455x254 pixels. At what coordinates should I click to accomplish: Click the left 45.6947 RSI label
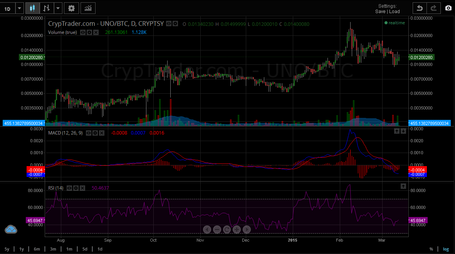35,220
